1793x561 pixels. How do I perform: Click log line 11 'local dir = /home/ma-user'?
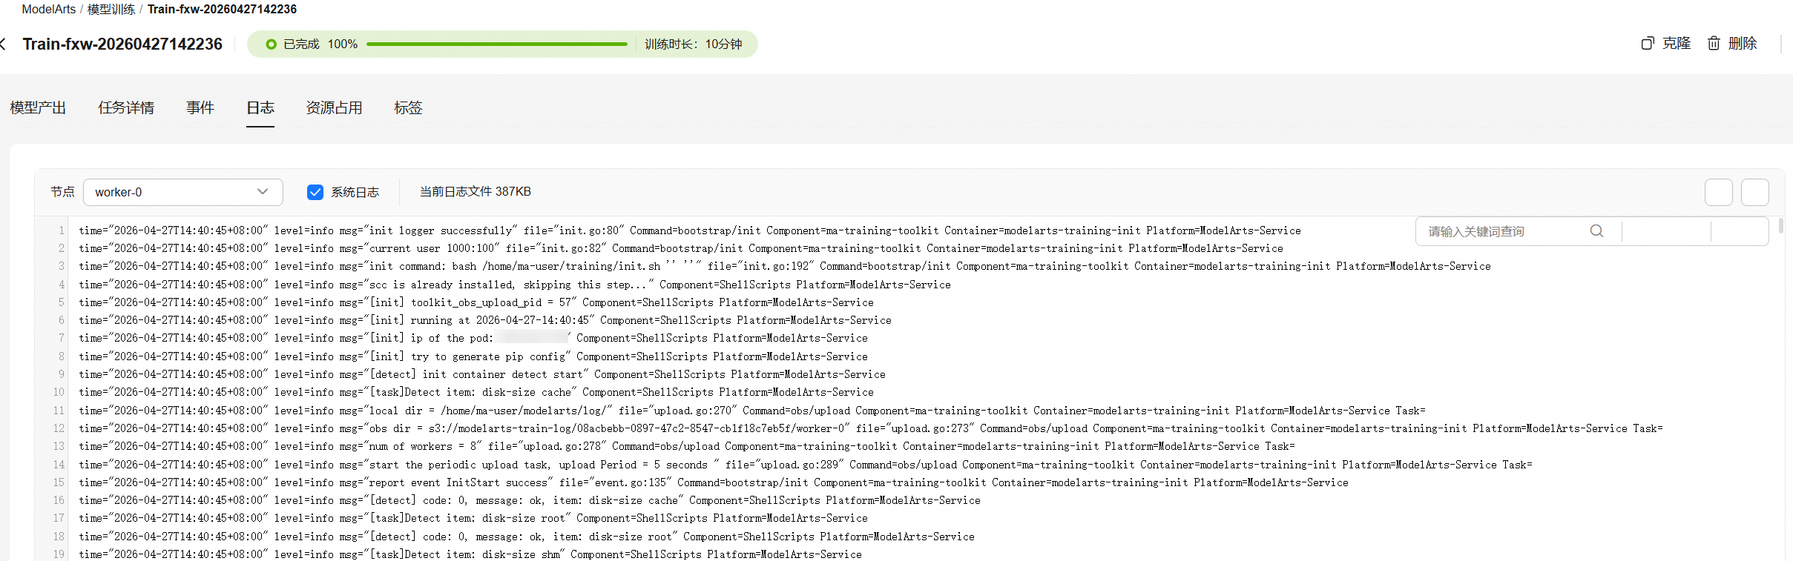752,411
